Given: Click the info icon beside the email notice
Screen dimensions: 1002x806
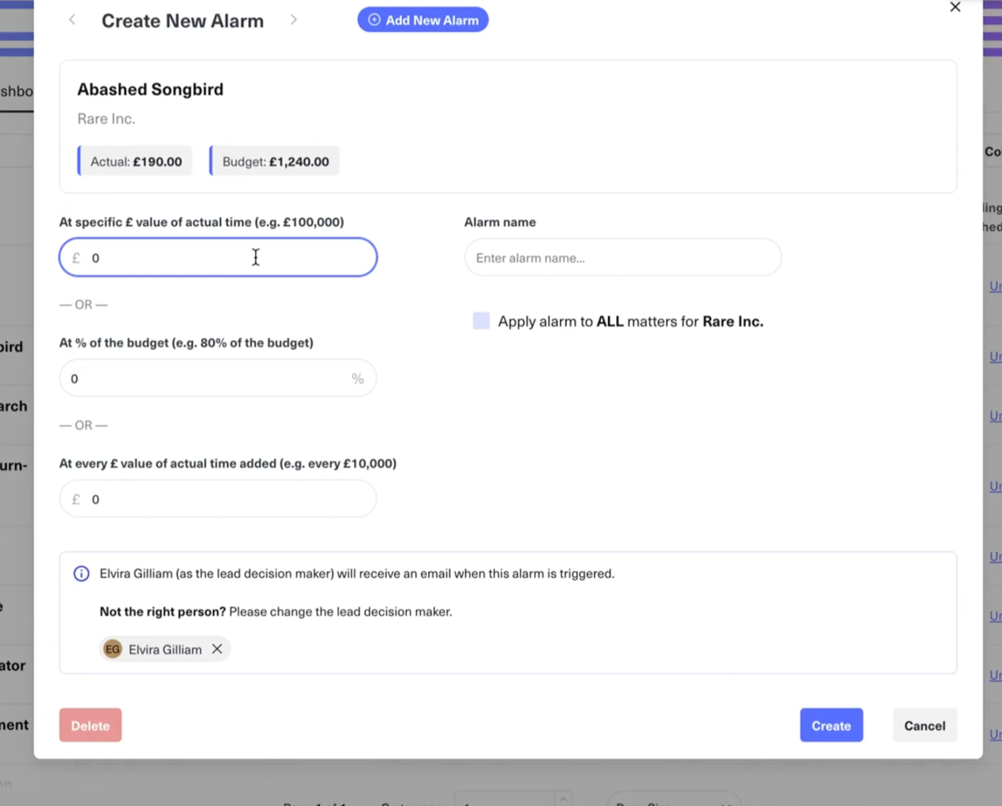Looking at the screenshot, I should pos(81,574).
